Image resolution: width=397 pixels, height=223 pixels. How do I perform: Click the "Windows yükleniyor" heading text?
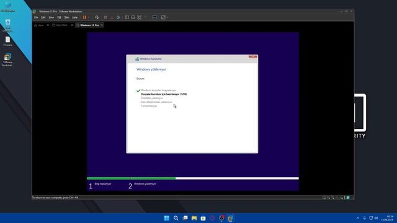tap(151, 69)
